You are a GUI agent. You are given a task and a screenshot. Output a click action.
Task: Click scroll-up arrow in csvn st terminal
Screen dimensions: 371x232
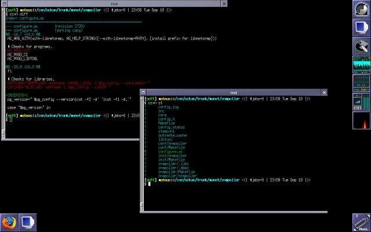(x=141, y=98)
